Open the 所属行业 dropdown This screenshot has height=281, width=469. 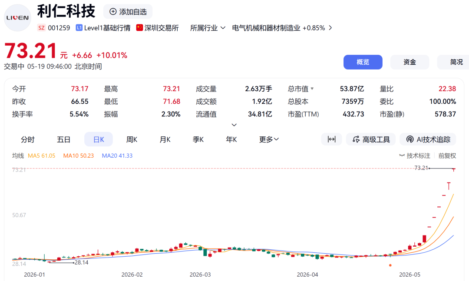208,28
